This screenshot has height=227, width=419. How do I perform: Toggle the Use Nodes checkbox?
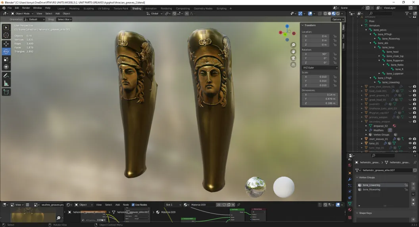tap(133, 205)
